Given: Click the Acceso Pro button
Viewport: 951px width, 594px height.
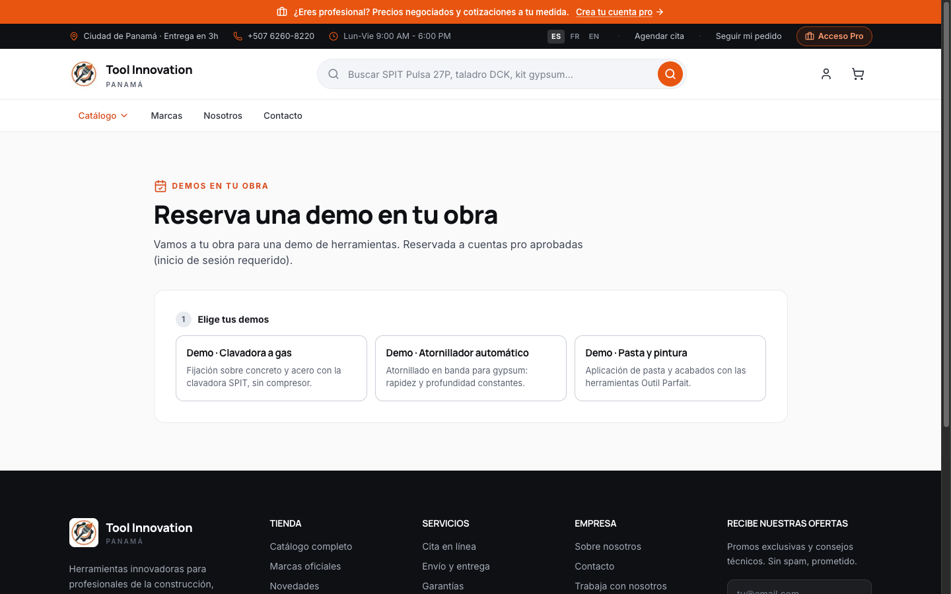Looking at the screenshot, I should click(x=834, y=36).
